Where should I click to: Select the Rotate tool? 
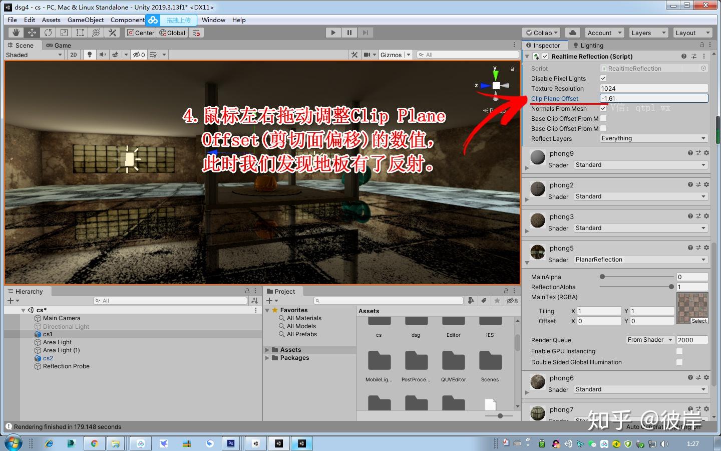pos(48,32)
